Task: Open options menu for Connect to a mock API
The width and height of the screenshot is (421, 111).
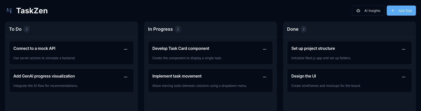Action: pyautogui.click(x=126, y=49)
